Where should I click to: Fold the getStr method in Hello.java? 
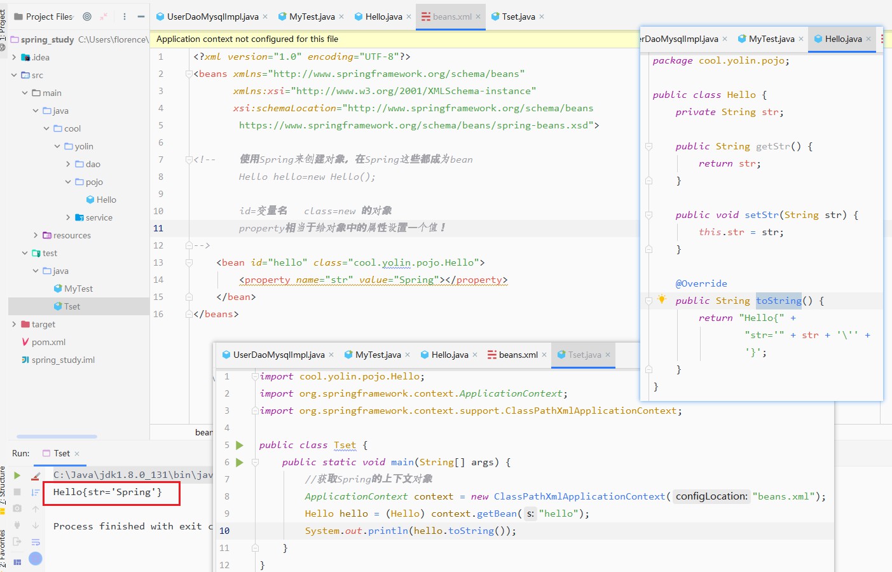pos(648,146)
